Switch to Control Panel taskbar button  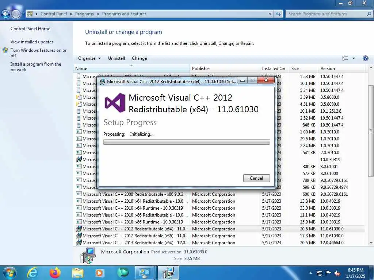click(145, 273)
